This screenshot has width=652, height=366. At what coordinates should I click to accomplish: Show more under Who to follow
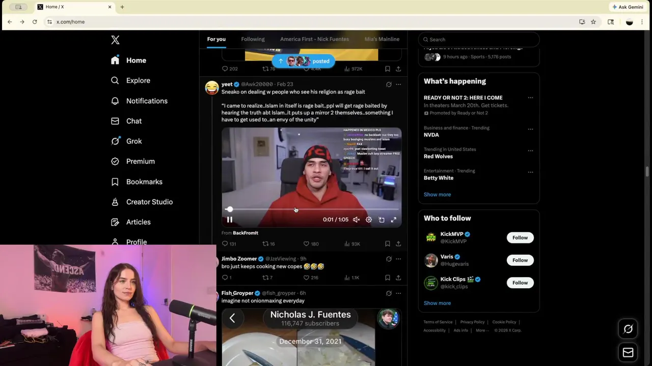(x=437, y=303)
